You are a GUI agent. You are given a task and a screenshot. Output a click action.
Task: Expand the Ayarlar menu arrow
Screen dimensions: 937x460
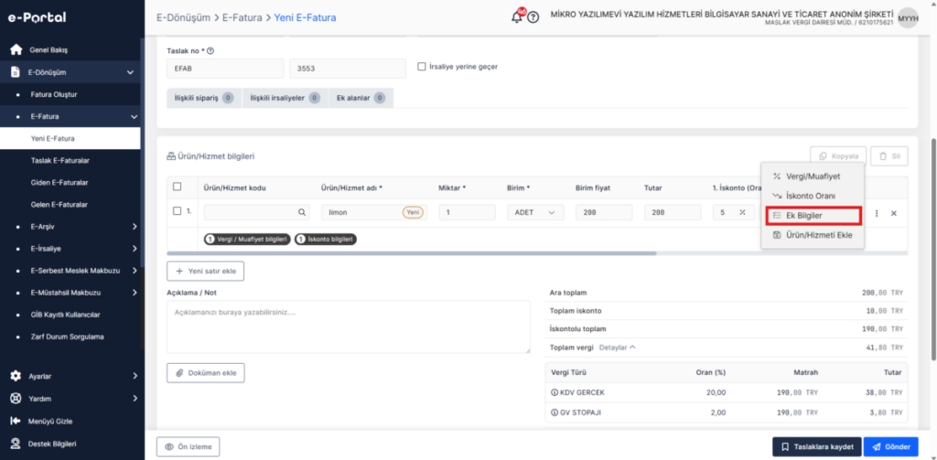click(x=135, y=377)
